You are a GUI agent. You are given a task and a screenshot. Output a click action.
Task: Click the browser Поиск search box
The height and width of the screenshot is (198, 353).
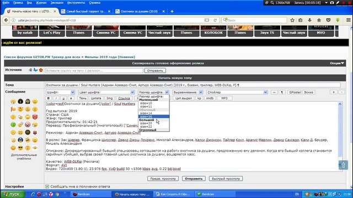[x=254, y=20]
